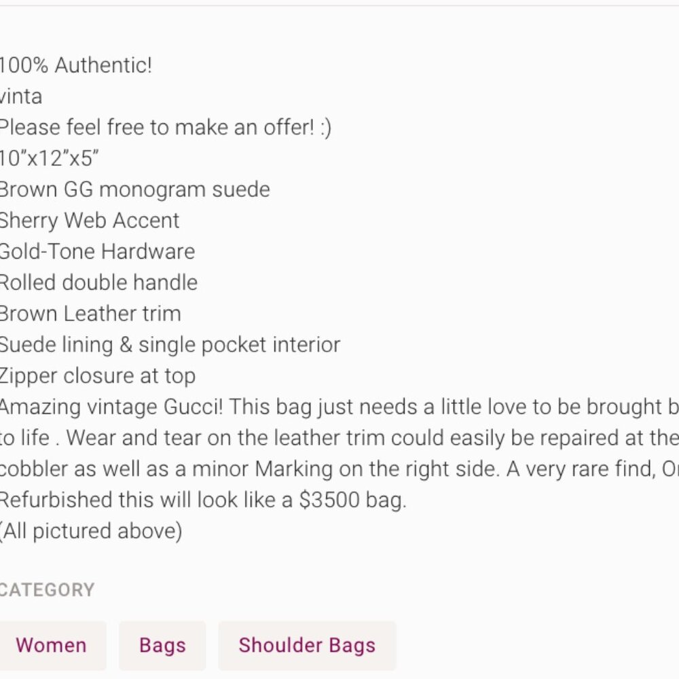679x679 pixels.
Task: Click the '100% Authentic!' text line
Action: click(x=75, y=65)
